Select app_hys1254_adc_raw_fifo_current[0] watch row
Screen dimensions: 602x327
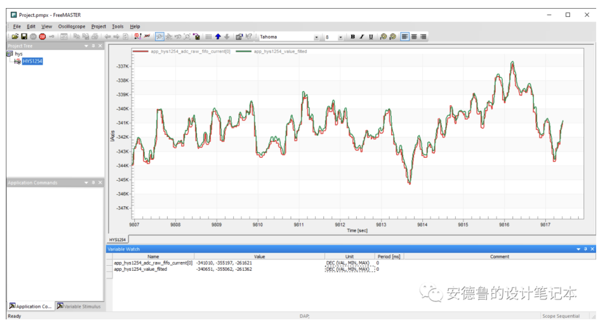(x=153, y=263)
